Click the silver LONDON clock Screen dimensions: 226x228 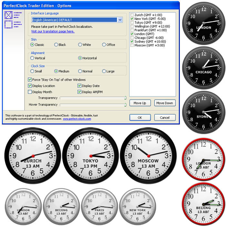pyautogui.click(x=23, y=207)
